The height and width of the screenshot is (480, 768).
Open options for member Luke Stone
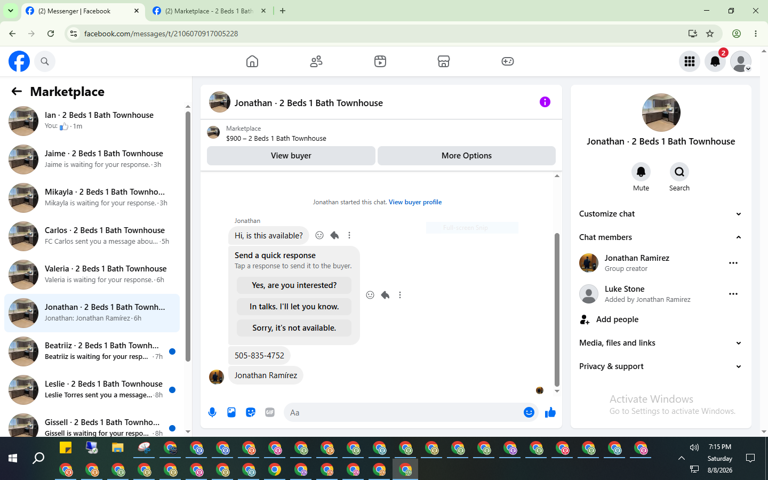[733, 294]
